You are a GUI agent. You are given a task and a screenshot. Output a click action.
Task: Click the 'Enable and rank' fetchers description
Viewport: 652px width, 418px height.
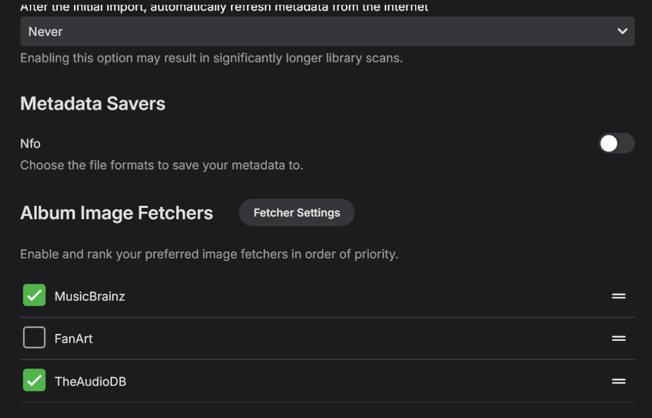(209, 254)
